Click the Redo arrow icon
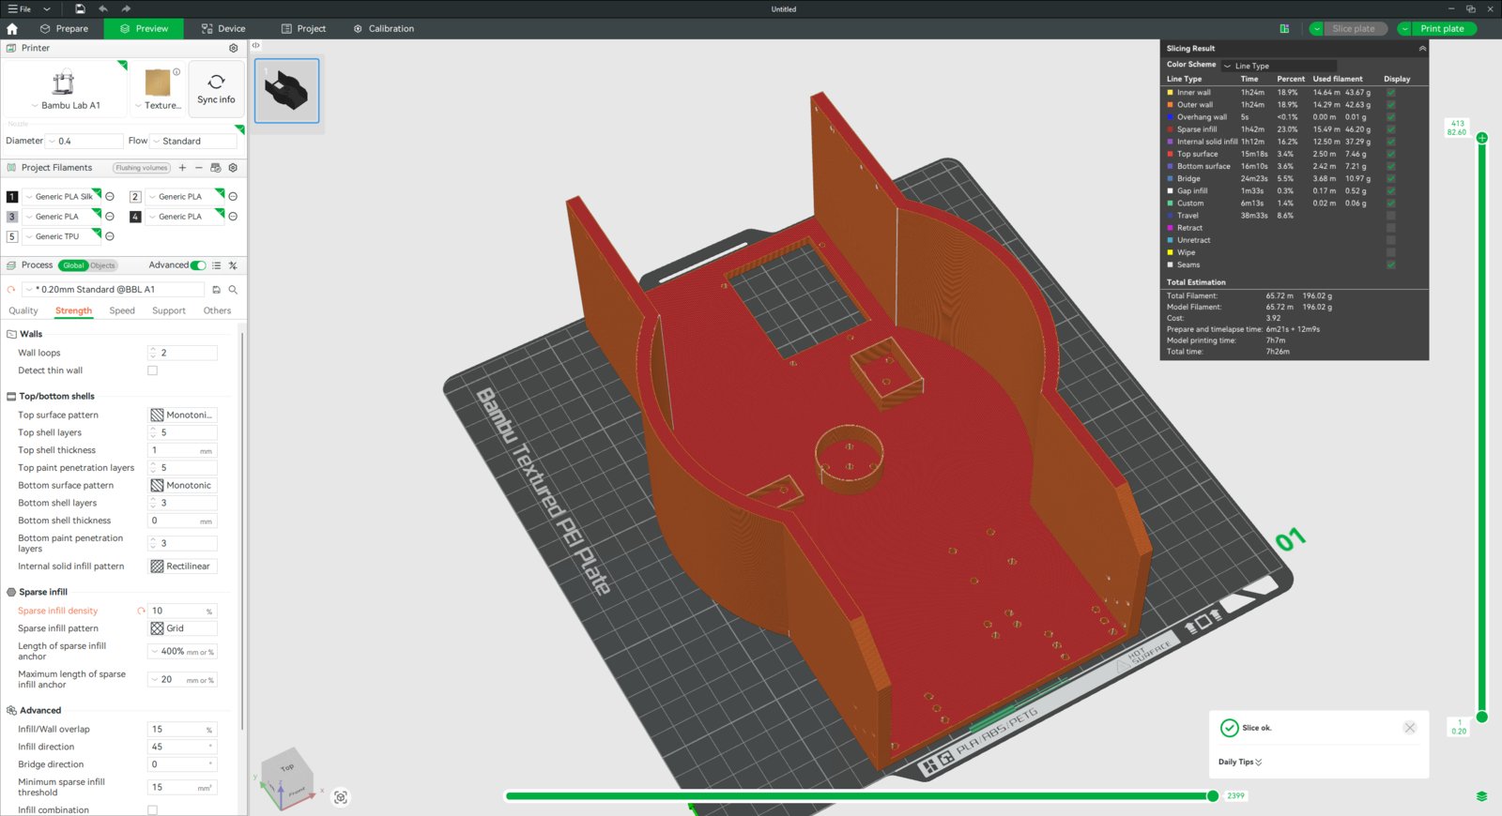The height and width of the screenshot is (816, 1502). 126,8
